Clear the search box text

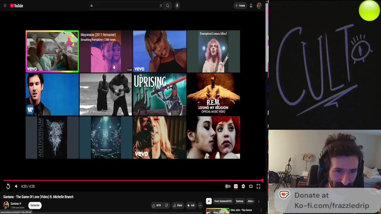coord(161,5)
